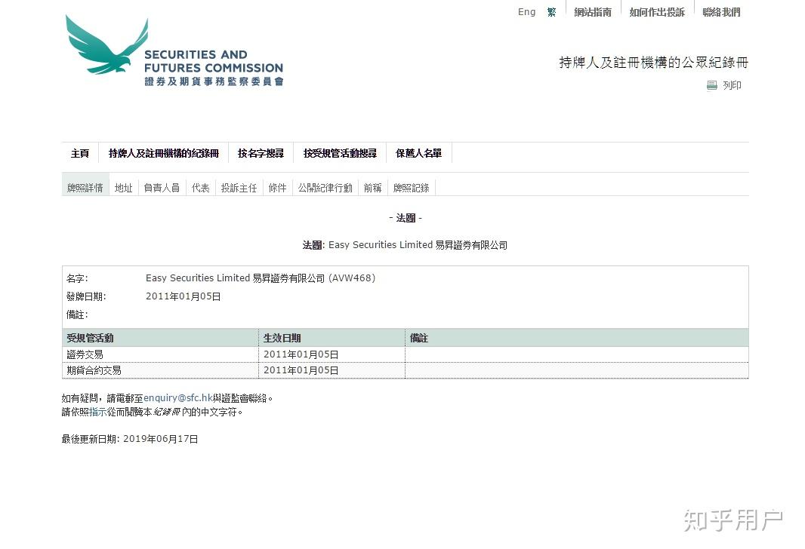Image resolution: width=805 pixels, height=549 pixels.
Task: Click the centered 法團: Easy Securities Limited heading
Action: pyautogui.click(x=405, y=245)
